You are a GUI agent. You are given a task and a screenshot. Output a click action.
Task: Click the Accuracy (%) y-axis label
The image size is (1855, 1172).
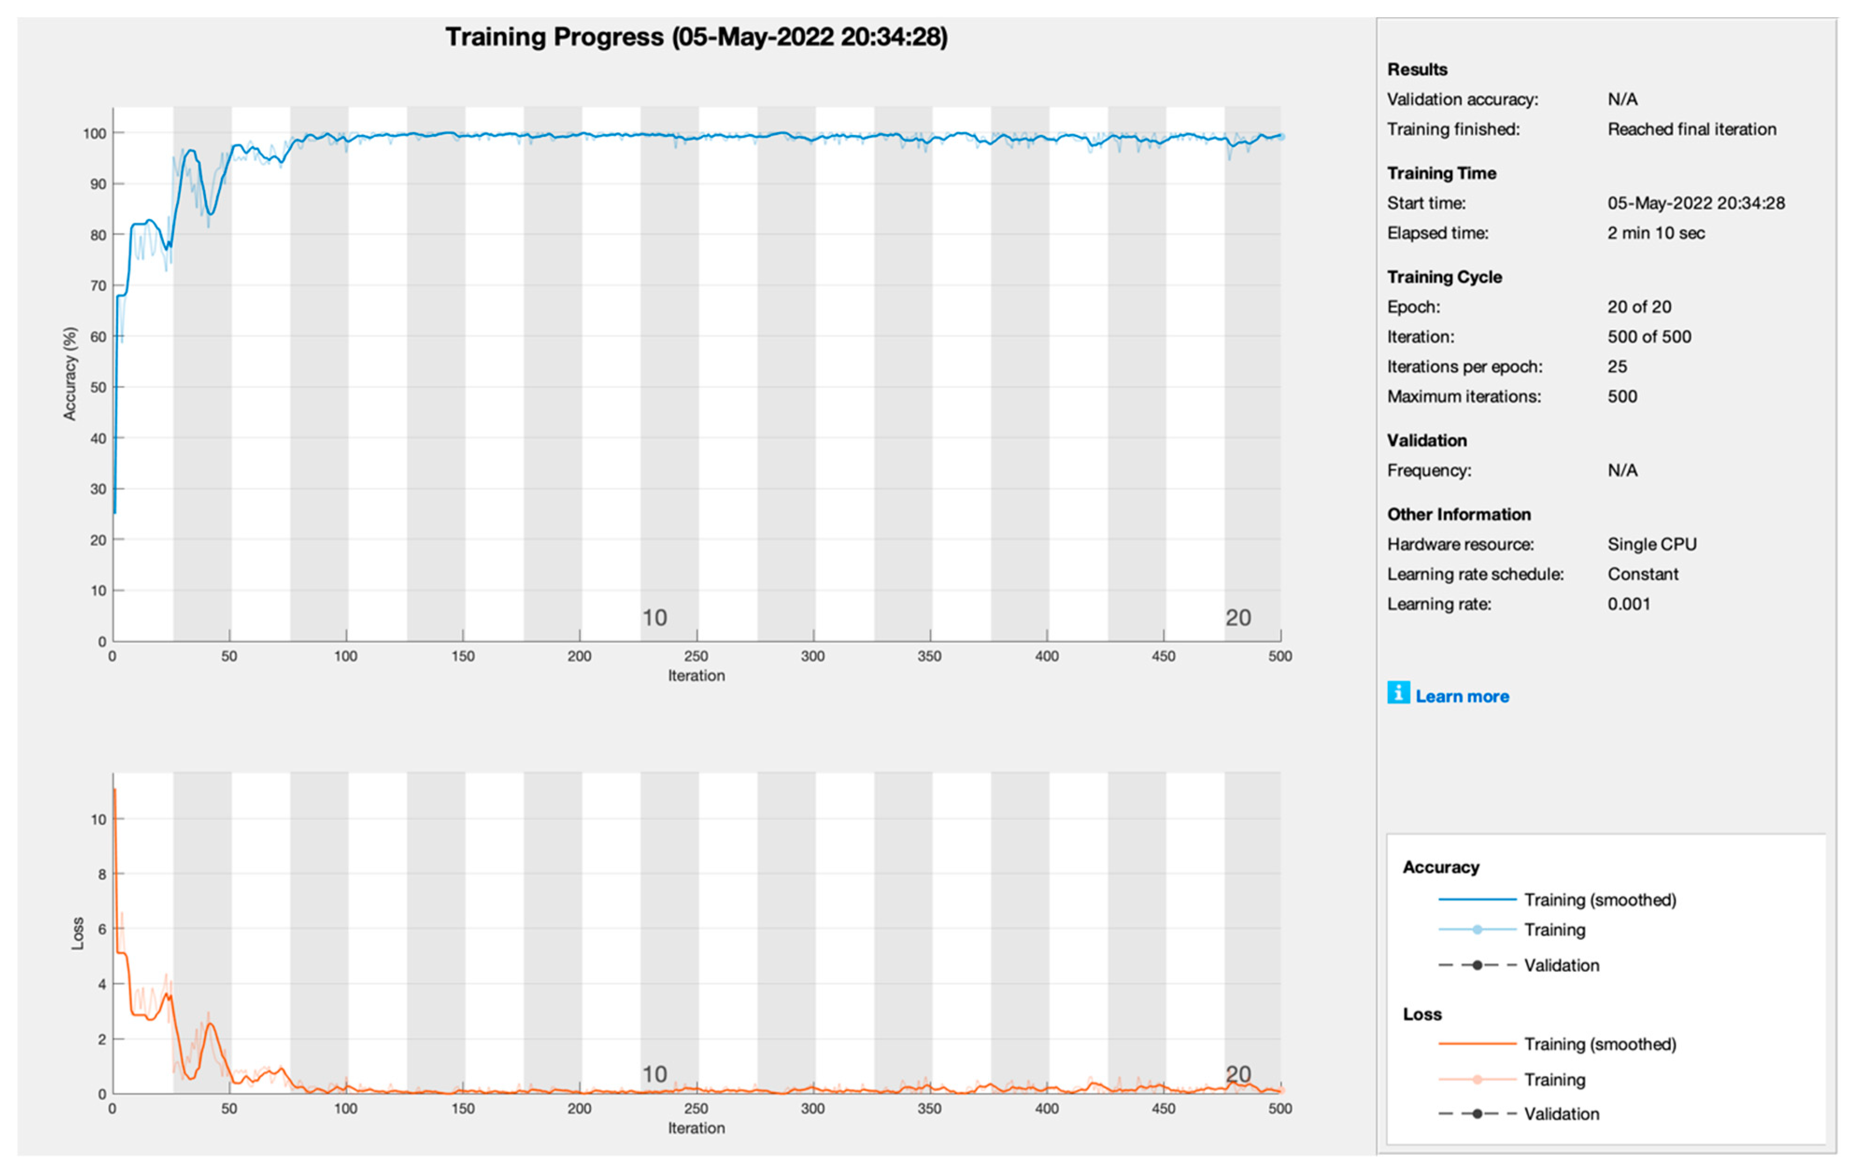pos(70,374)
